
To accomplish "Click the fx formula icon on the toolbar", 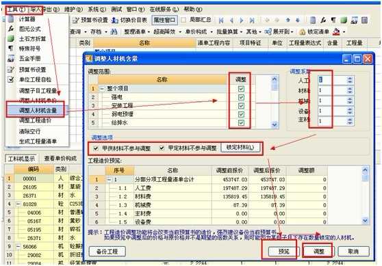I will coord(323,21).
